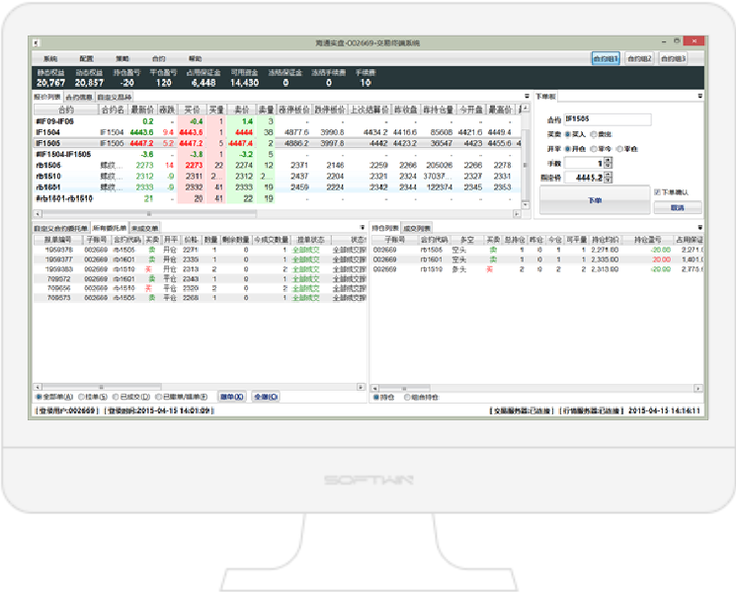Select the 卖出 sell radio button
The image size is (737, 592).
coord(596,133)
